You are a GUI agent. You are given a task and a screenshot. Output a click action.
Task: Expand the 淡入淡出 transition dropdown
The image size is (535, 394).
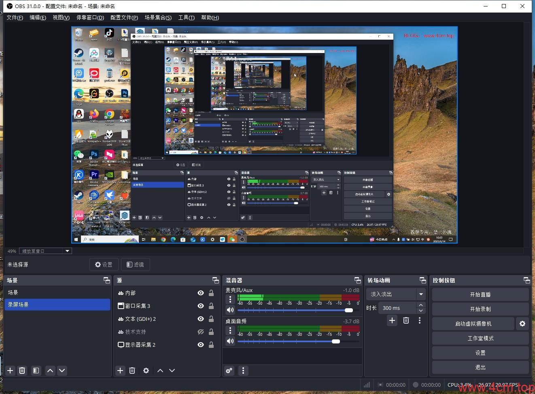(421, 294)
